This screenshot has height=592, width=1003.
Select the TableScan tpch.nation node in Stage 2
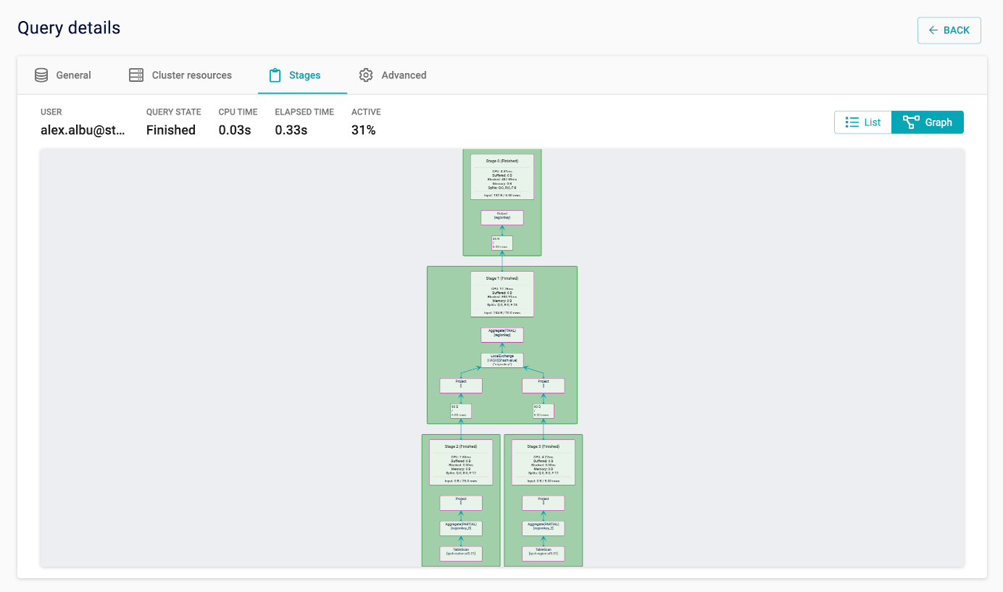click(461, 553)
